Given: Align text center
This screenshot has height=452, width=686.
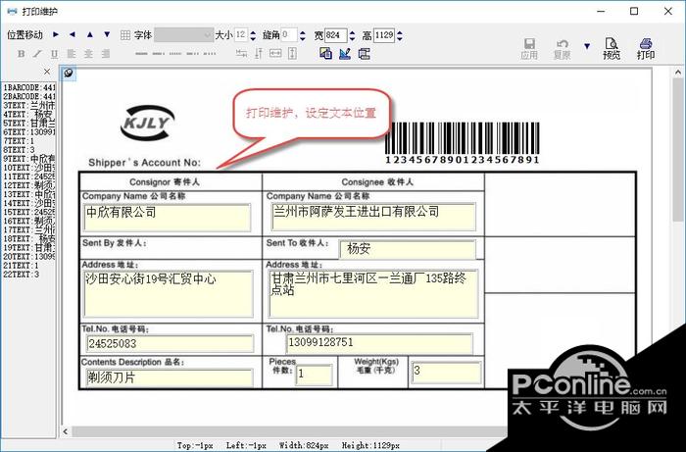Looking at the screenshot, I should coord(88,54).
